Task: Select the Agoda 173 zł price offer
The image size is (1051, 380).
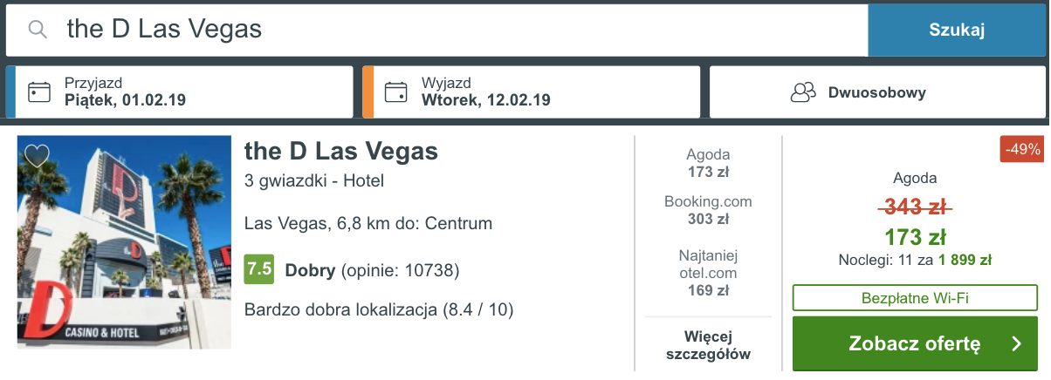Action: 708,163
